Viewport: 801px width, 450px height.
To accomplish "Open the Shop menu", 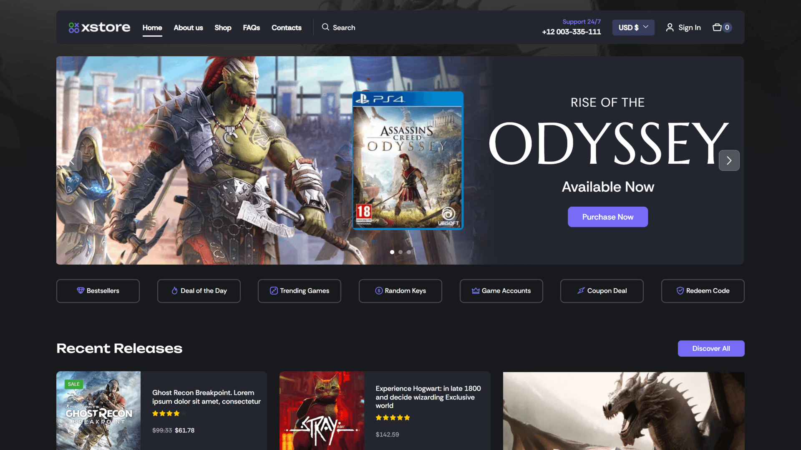I will (x=223, y=27).
